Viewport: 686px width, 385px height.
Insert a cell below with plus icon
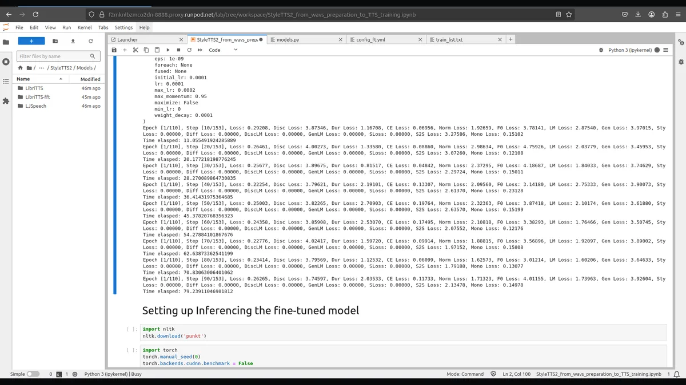click(x=125, y=50)
